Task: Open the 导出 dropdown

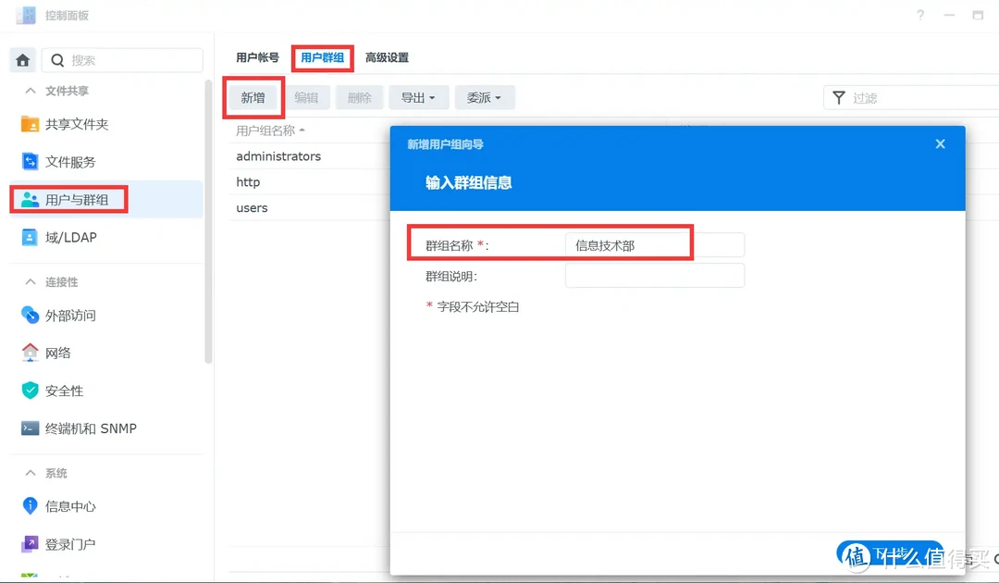Action: point(419,97)
